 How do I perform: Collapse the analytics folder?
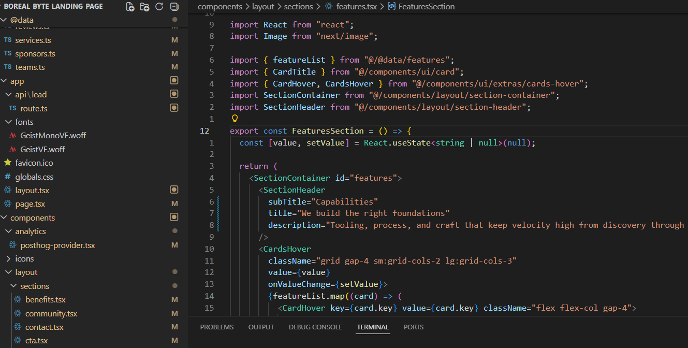9,231
